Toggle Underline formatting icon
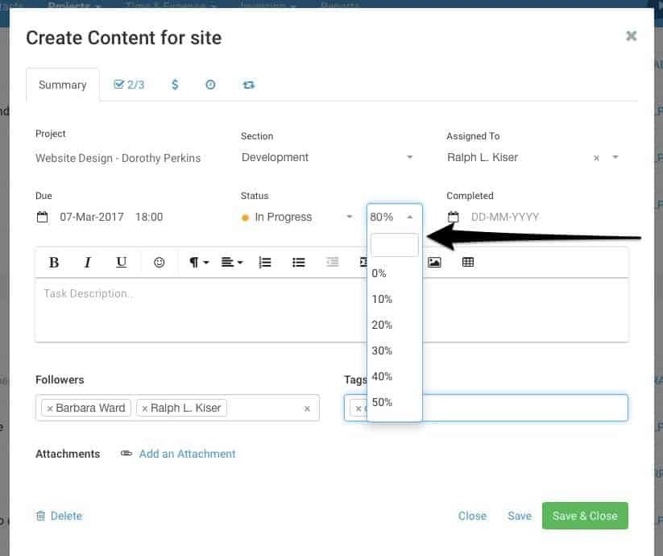This screenshot has height=556, width=663. pos(121,262)
